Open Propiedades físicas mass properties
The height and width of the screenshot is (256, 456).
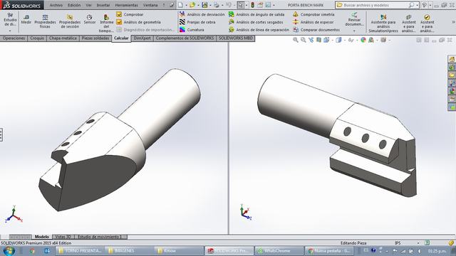point(45,21)
